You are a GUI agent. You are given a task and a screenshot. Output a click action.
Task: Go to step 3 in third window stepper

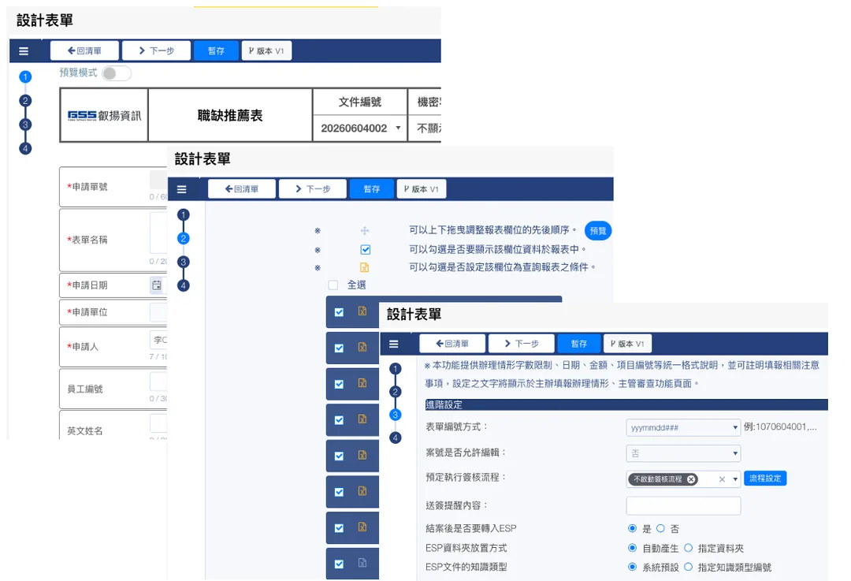(395, 415)
